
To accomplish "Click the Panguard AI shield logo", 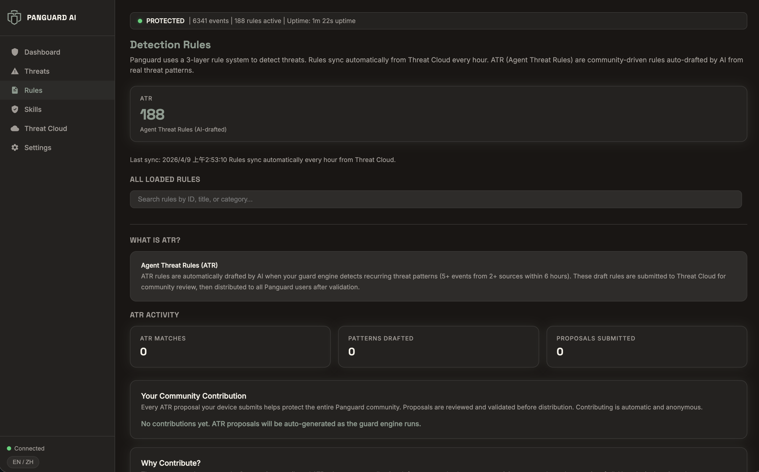I will tap(14, 18).
